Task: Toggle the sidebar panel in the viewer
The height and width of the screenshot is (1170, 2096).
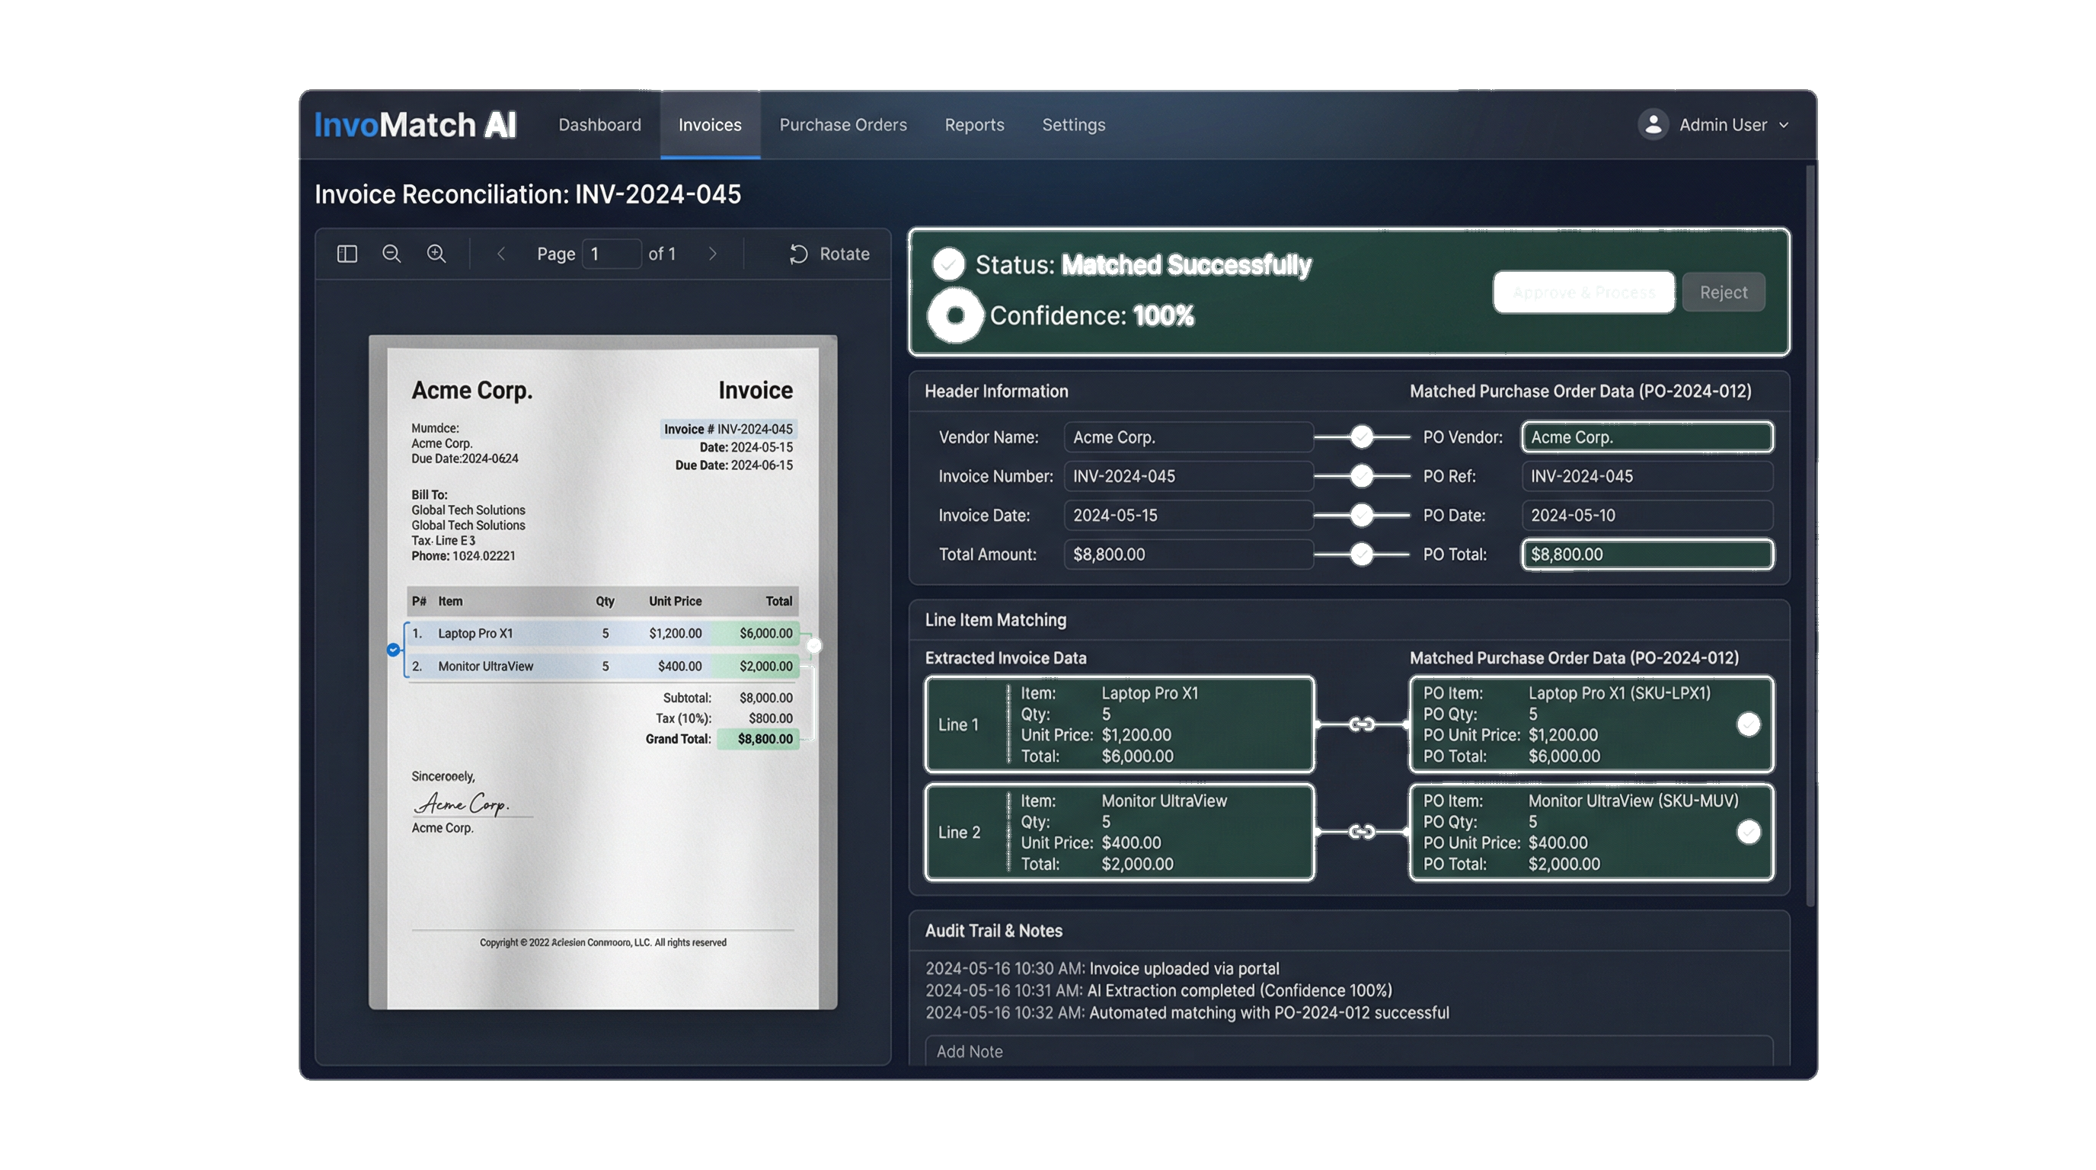Action: point(346,254)
